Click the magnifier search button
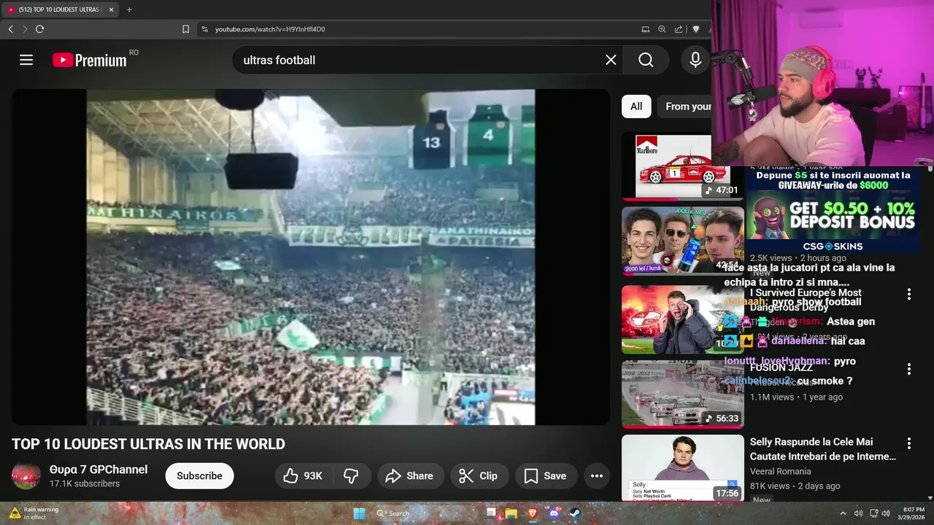 [x=646, y=60]
